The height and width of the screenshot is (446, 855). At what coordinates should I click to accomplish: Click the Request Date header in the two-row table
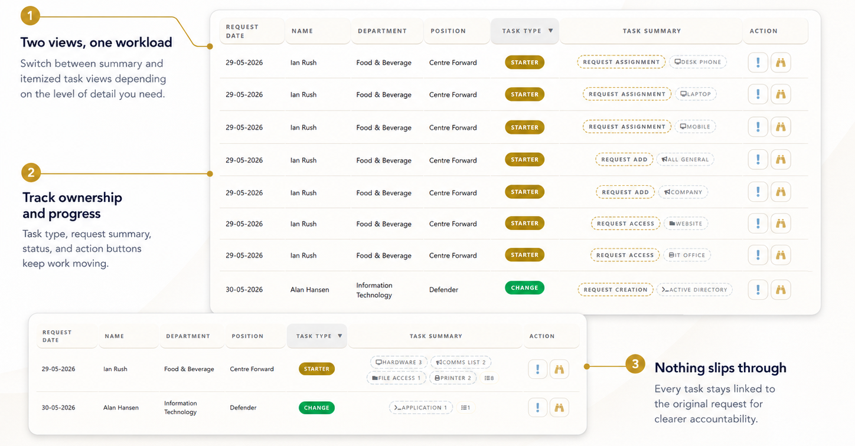pyautogui.click(x=67, y=336)
